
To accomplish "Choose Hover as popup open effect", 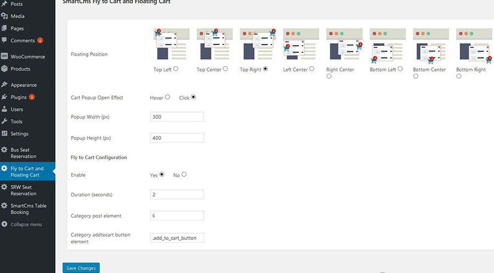I will [x=167, y=97].
